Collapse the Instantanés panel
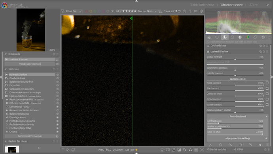 6,54
